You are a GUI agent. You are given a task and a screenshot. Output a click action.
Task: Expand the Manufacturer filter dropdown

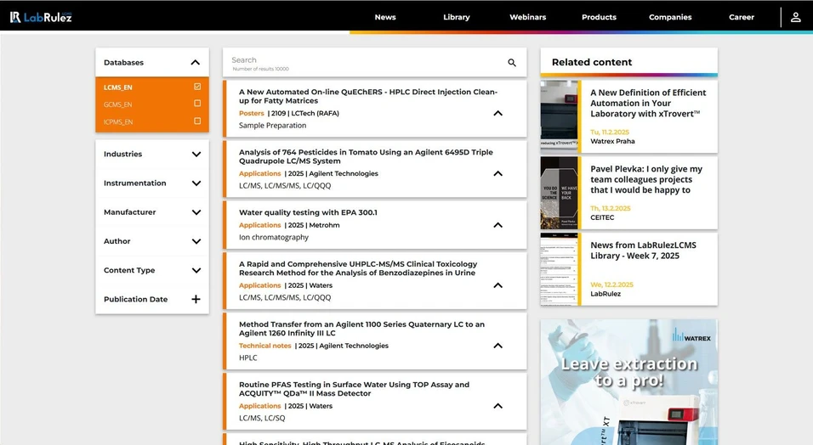click(x=196, y=212)
